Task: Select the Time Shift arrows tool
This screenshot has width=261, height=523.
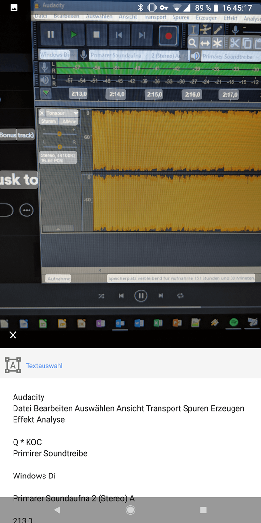Action: (205, 43)
